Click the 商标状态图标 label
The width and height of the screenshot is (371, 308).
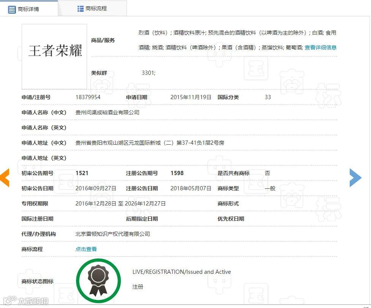click(37, 281)
